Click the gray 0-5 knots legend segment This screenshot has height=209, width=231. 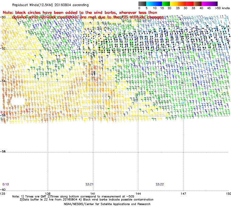(x=142, y=4)
